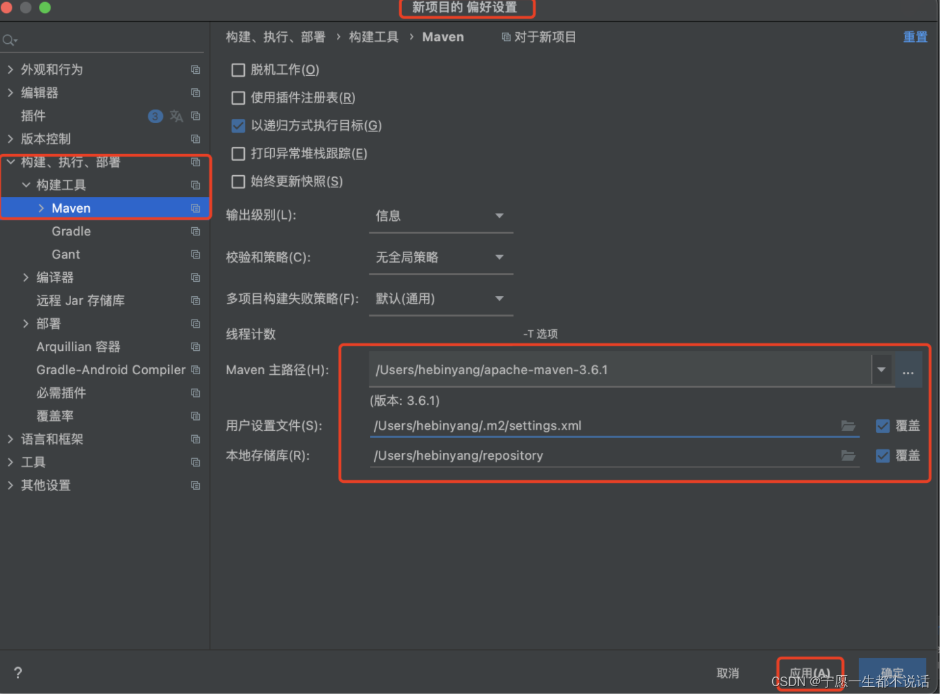Click the project-level icon beside 构建工具
The image size is (941, 695).
tap(196, 185)
